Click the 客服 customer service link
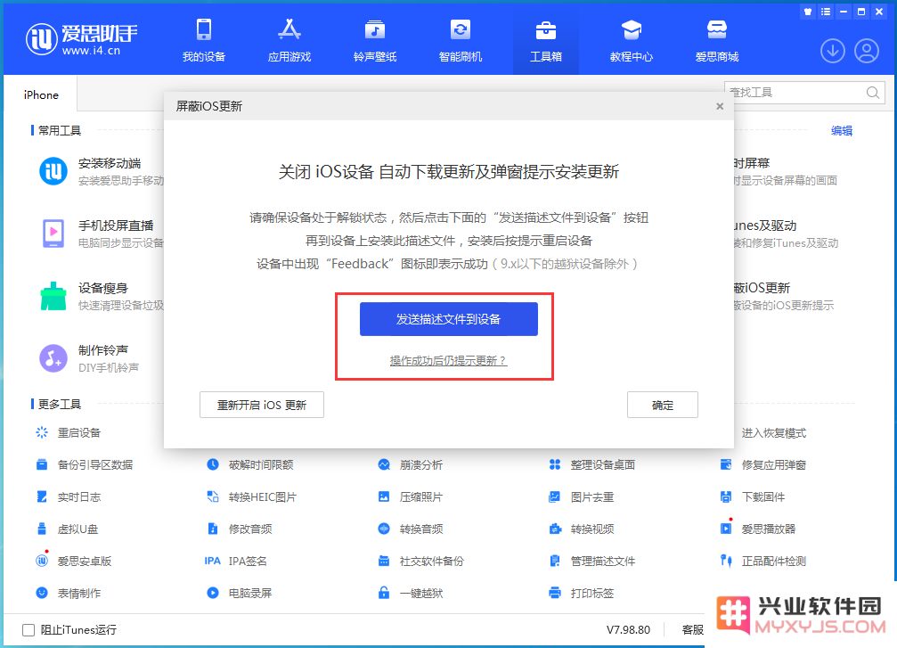This screenshot has height=648, width=897. click(693, 629)
